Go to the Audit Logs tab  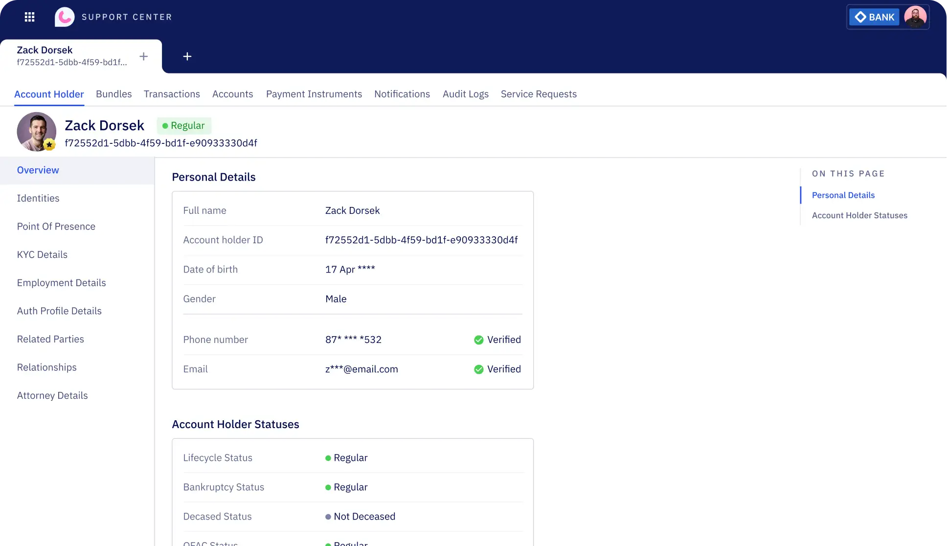pyautogui.click(x=465, y=94)
